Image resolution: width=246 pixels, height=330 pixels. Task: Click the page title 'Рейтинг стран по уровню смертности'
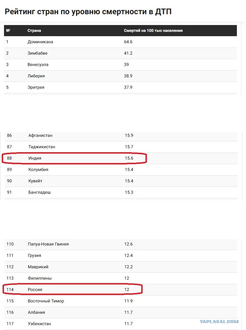pos(76,12)
